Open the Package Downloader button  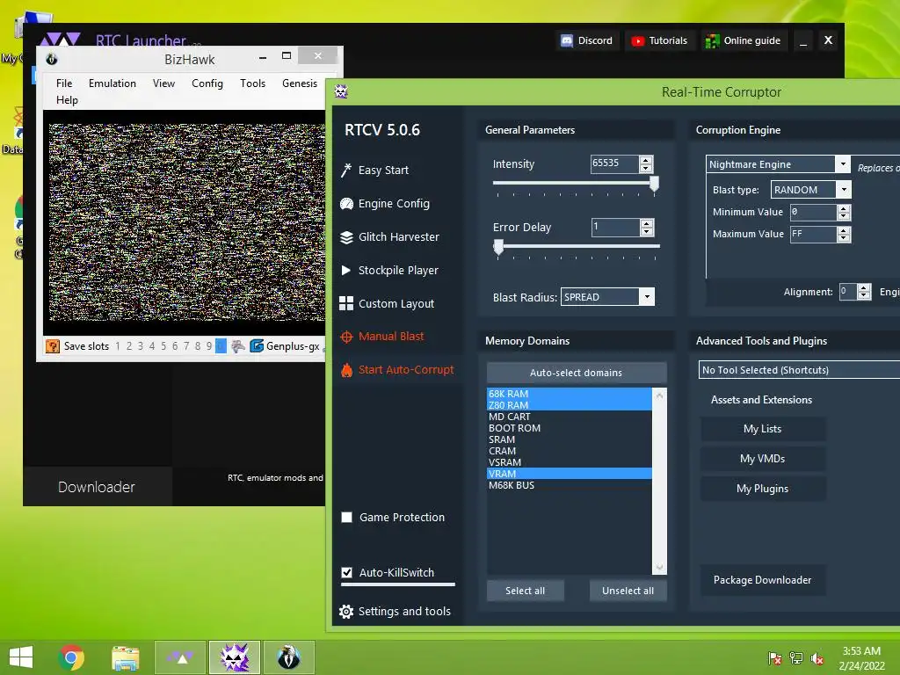pyautogui.click(x=763, y=580)
